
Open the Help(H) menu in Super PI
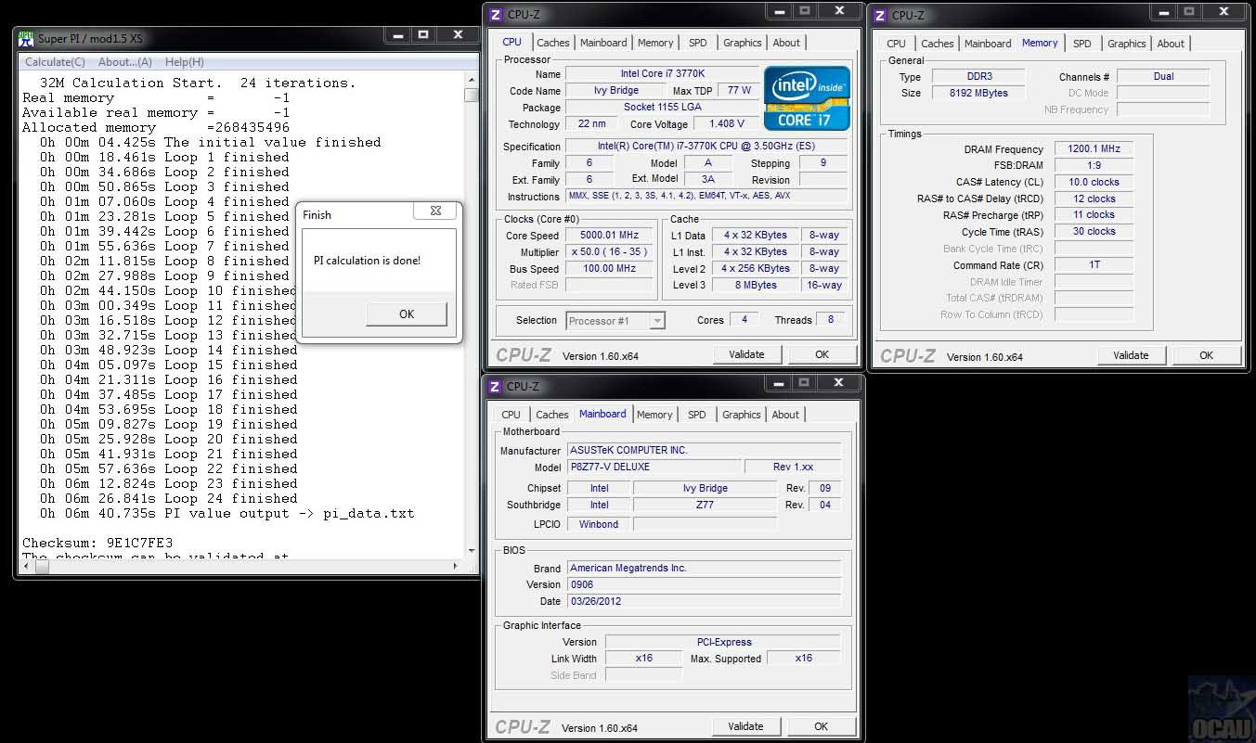[x=184, y=62]
